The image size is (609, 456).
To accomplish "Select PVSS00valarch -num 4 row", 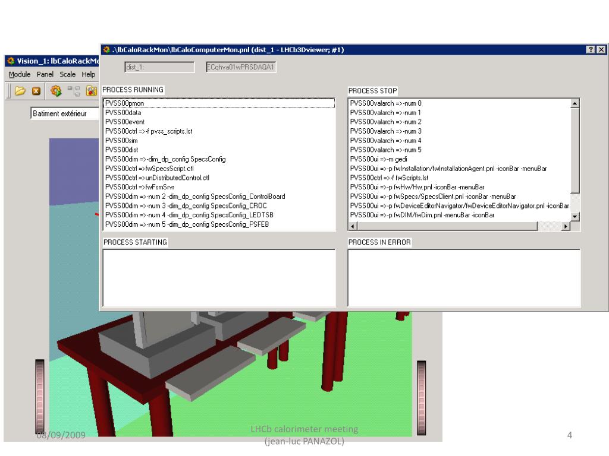I will pyautogui.click(x=460, y=140).
